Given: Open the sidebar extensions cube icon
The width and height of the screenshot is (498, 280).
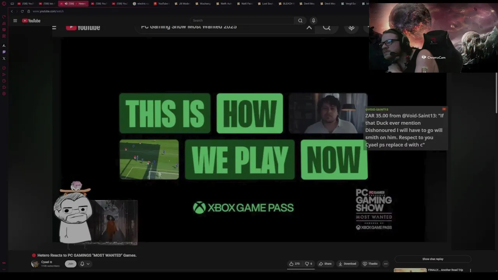Looking at the screenshot, I should [x=4, y=87].
